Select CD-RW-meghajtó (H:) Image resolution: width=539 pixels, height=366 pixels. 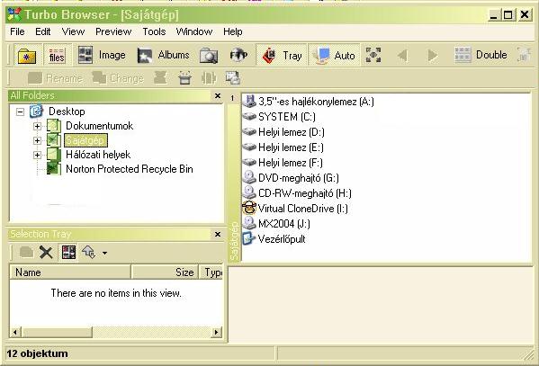point(297,193)
